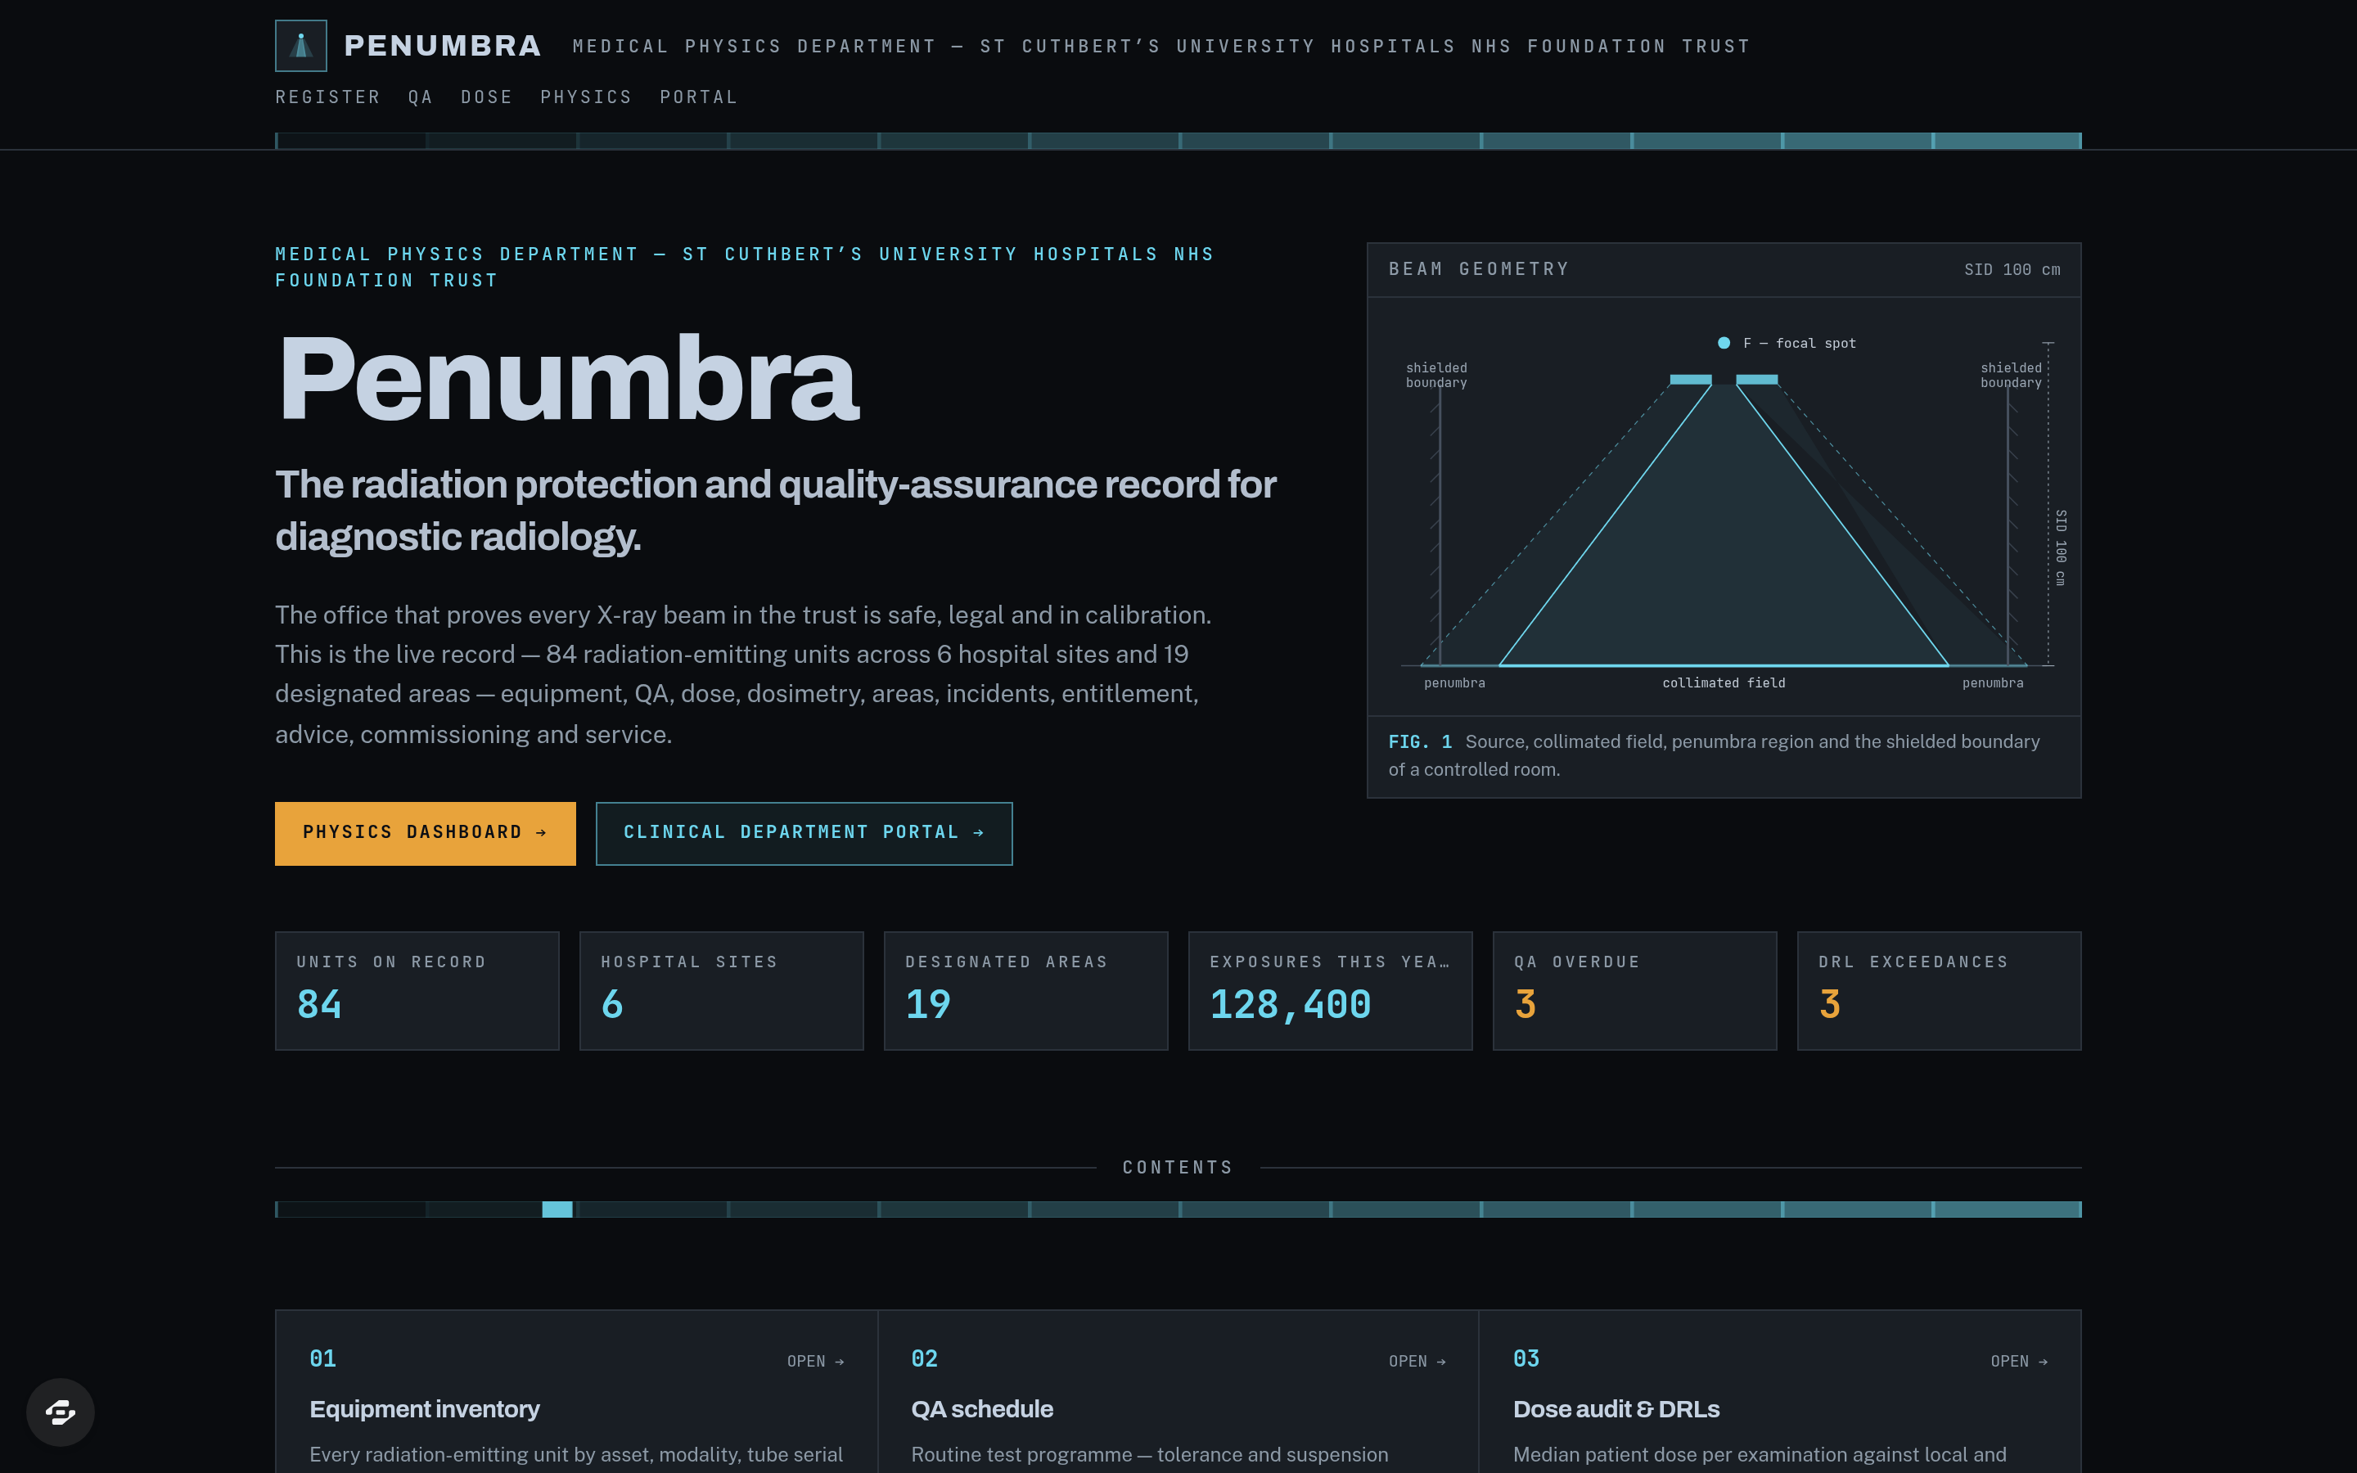Go to the PHYSICS nav item
The width and height of the screenshot is (2357, 1473).
(x=586, y=97)
